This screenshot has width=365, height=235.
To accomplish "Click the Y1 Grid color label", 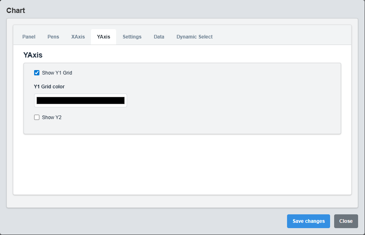I will 49,86.
